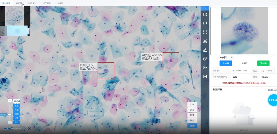Collapse the toolbar with the top chevron
This screenshot has height=134, width=277.
[205, 8]
